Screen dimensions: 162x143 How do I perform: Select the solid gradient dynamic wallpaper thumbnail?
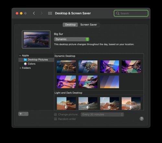[x=110, y=82]
